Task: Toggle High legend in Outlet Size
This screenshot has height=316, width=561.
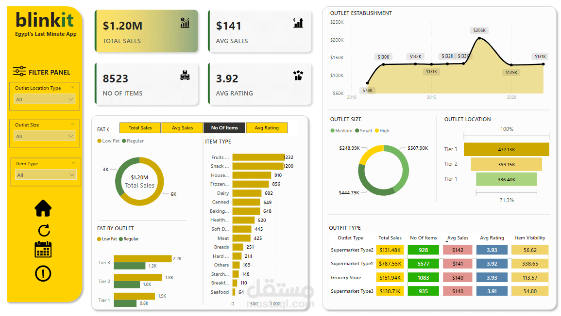Action: (382, 131)
